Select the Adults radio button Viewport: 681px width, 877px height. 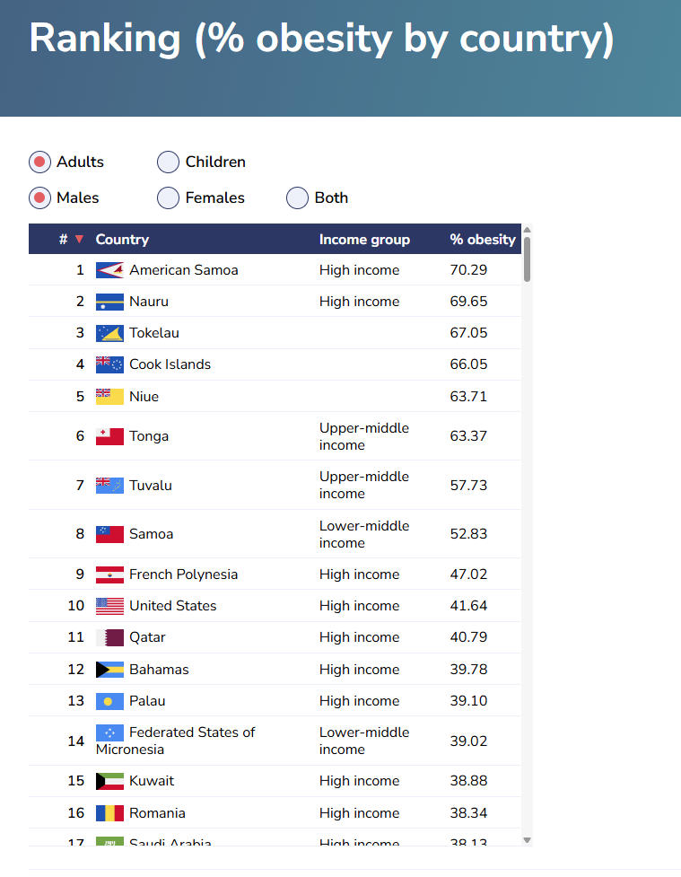coord(39,162)
